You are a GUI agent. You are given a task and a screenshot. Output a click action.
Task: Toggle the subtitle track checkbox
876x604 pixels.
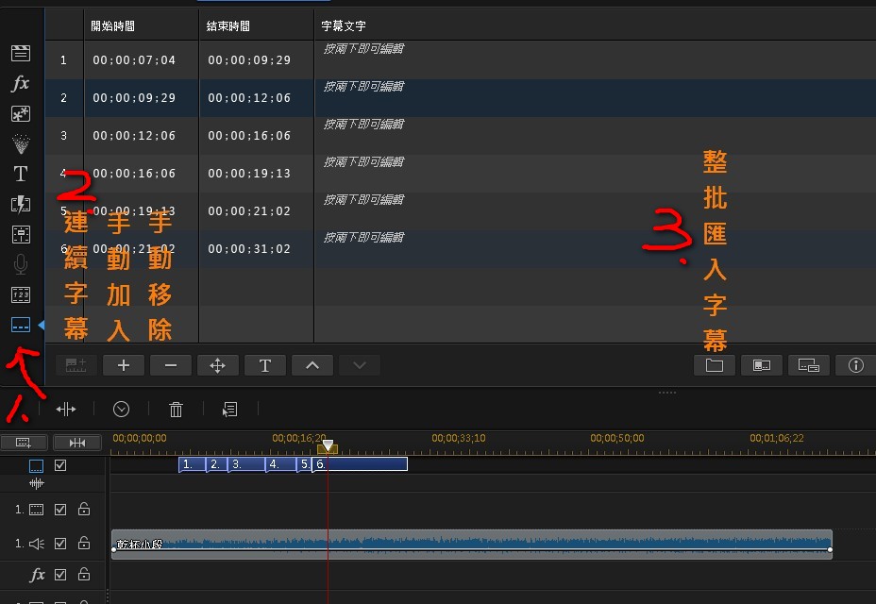tap(61, 465)
